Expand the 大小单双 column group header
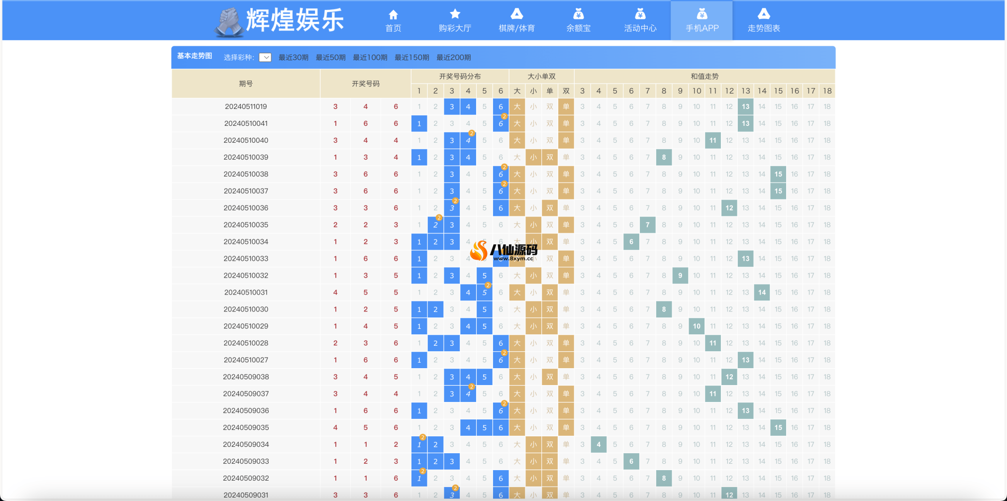 click(541, 77)
